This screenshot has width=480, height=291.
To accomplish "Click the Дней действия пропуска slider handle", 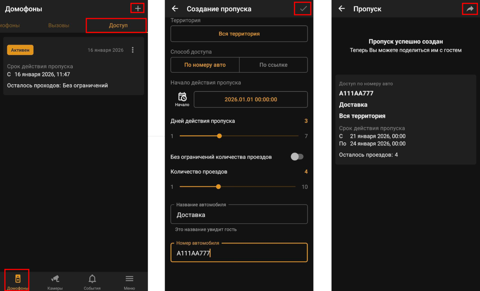I will click(x=219, y=136).
